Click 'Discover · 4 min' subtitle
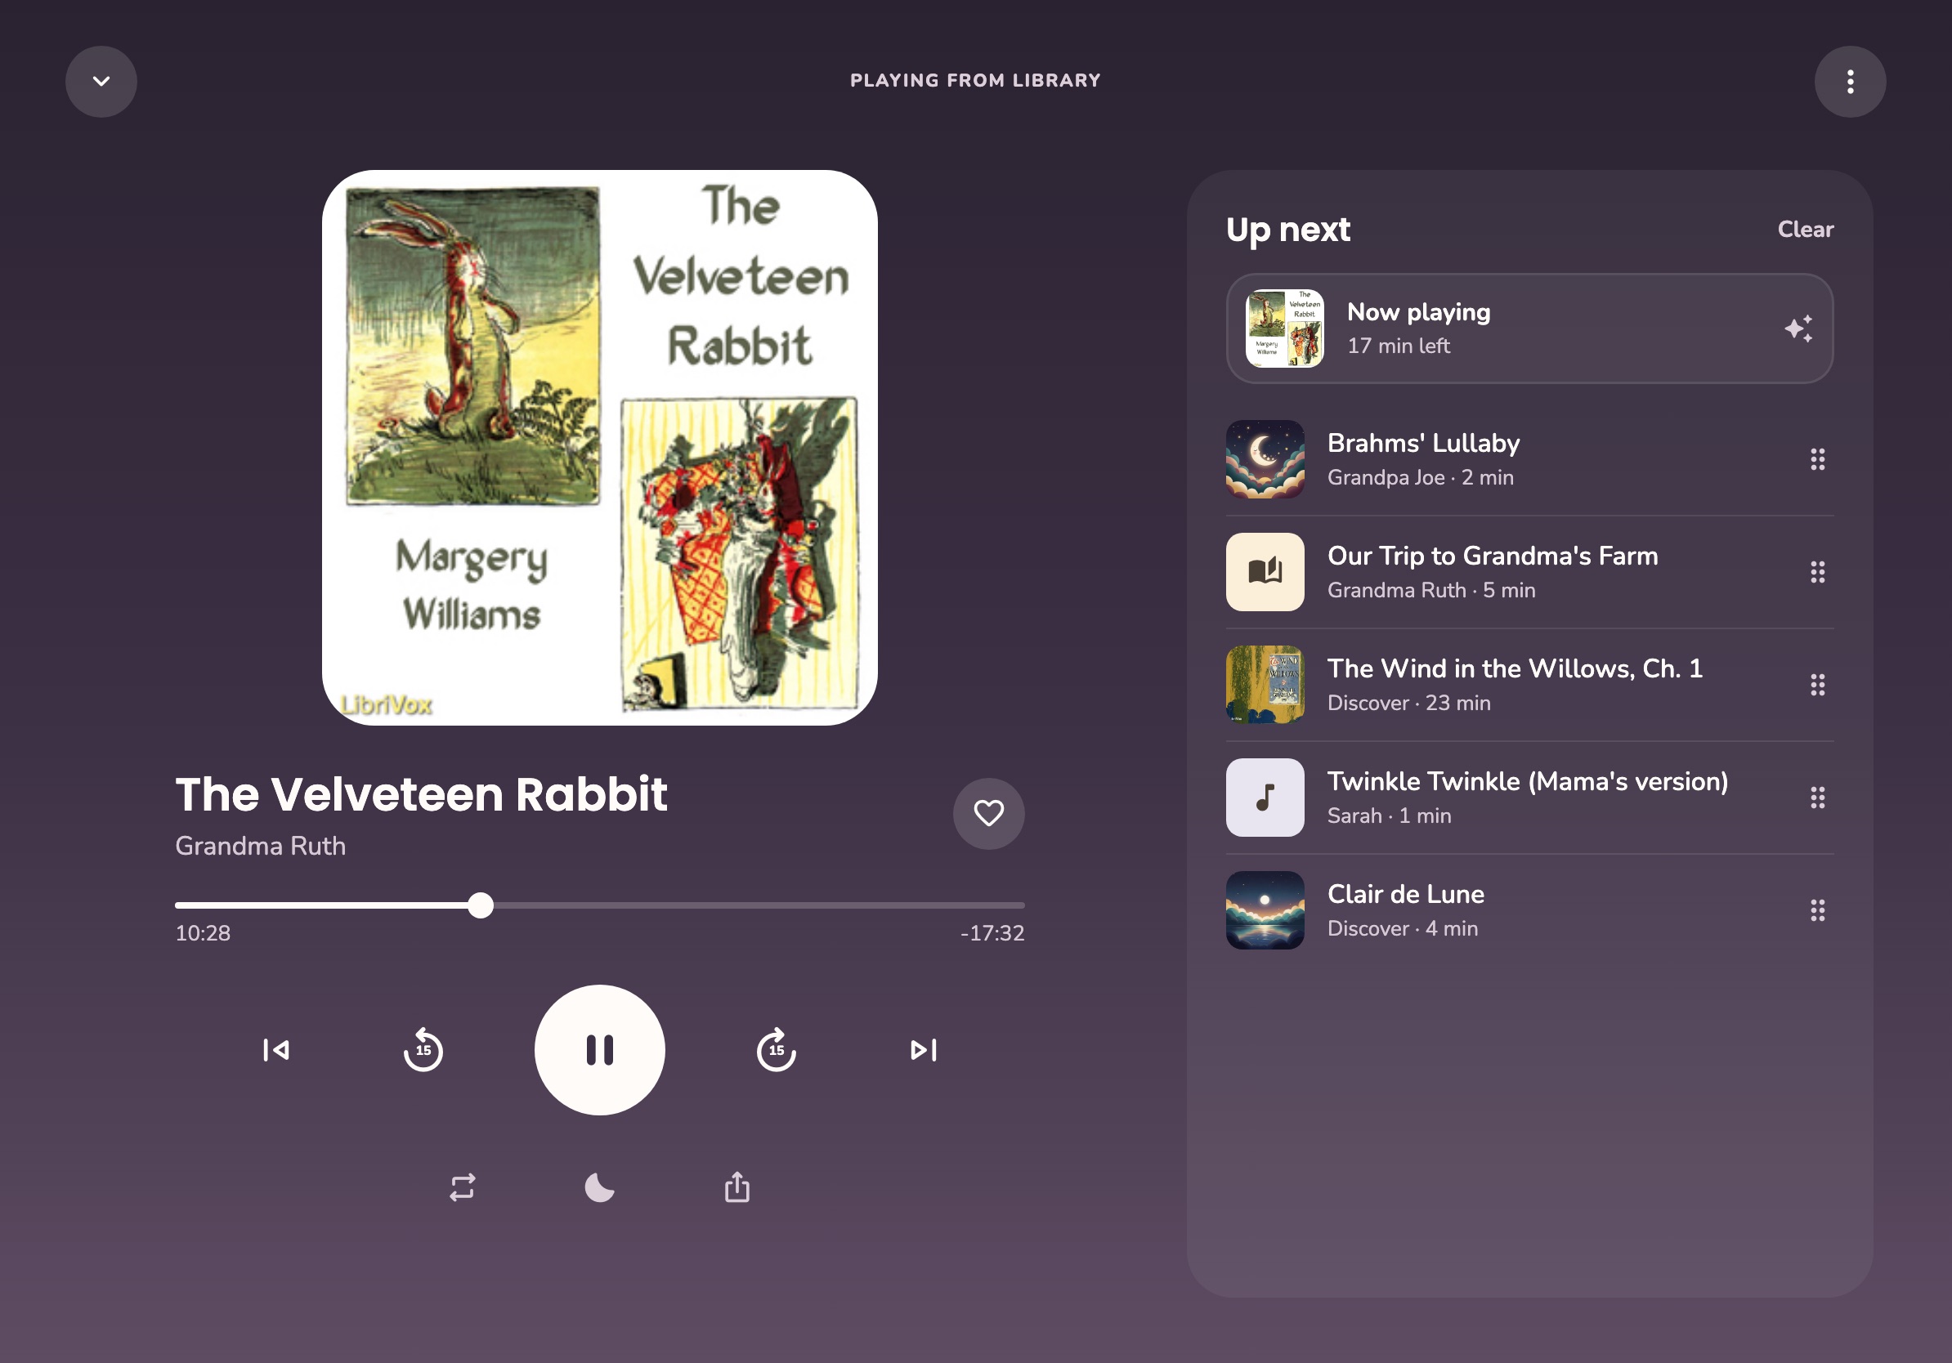Viewport: 1952px width, 1363px height. point(1402,929)
